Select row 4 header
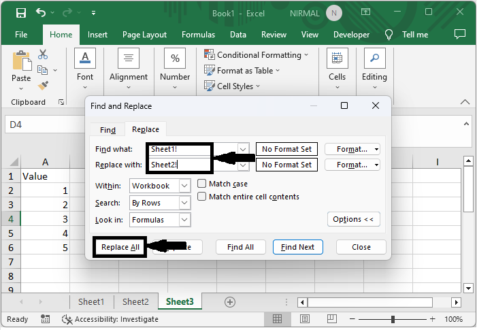477x330 pixels. coord(11,219)
